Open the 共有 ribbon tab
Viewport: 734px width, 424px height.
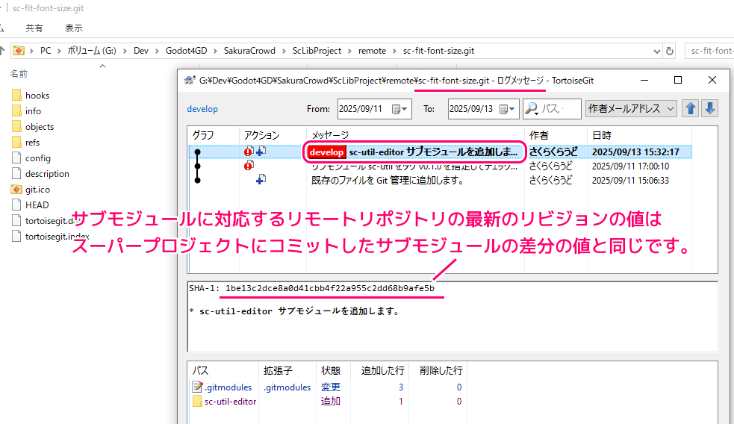coord(34,28)
